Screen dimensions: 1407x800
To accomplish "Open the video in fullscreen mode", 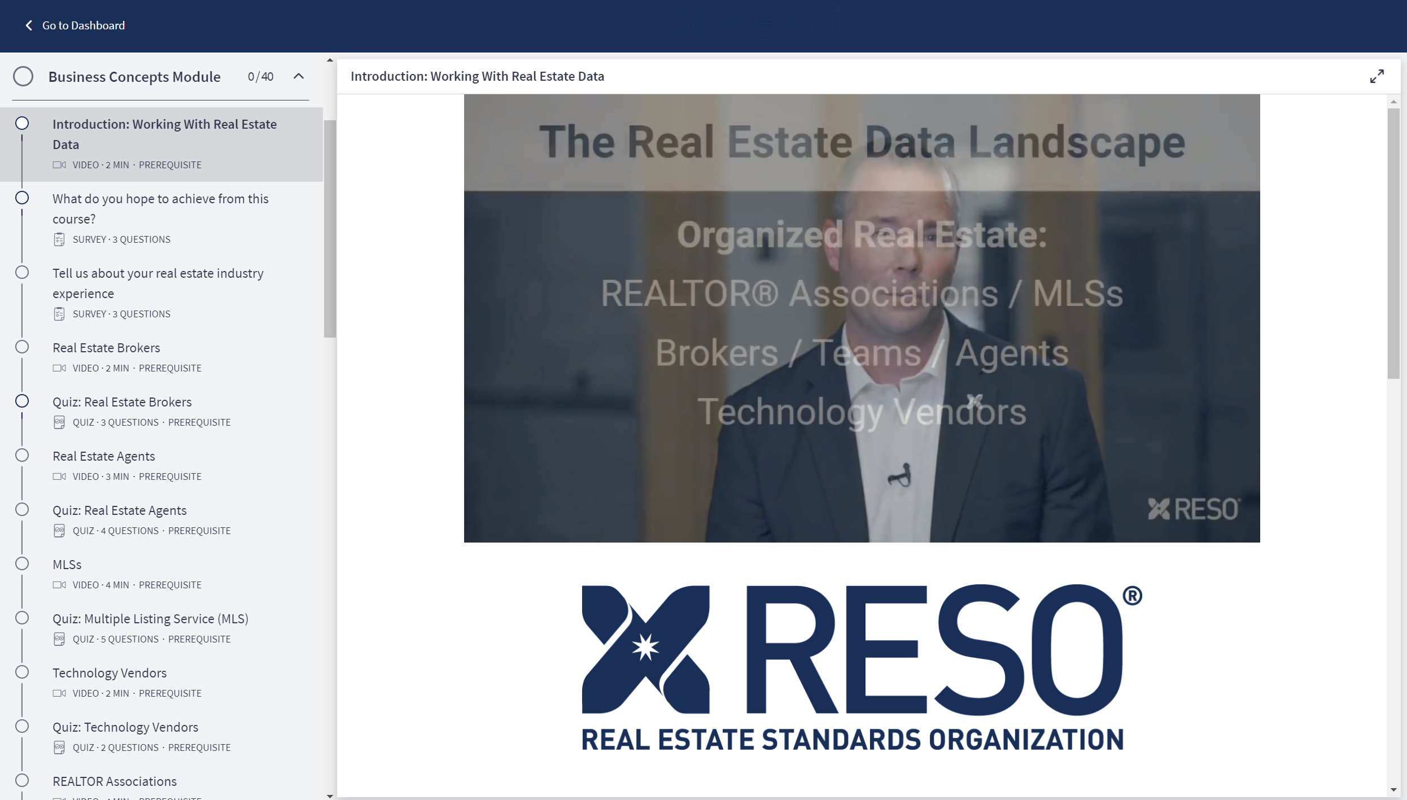I will 1377,76.
